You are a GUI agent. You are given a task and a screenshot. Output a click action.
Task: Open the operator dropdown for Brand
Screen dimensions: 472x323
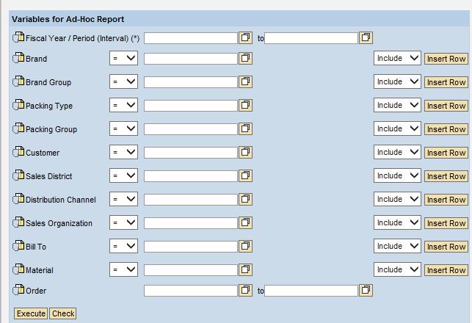tap(124, 58)
